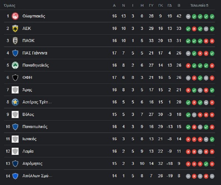Image resolution: width=221 pixels, height=185 pixels.
Task: Click the ΓΔ goal difference header
Action: [170, 6]
